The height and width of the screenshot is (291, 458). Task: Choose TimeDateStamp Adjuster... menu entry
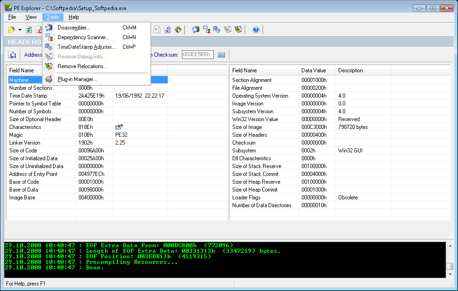(x=96, y=47)
